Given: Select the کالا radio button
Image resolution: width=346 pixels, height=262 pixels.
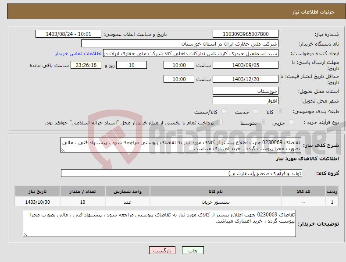Looking at the screenshot, I should tap(280, 111).
